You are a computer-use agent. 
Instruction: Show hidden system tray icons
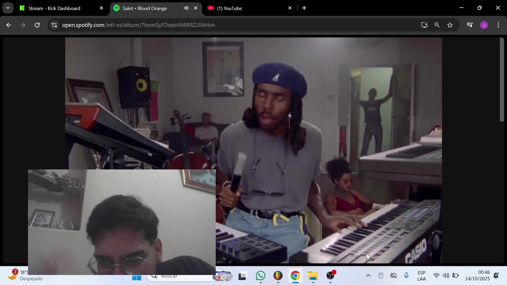click(368, 275)
